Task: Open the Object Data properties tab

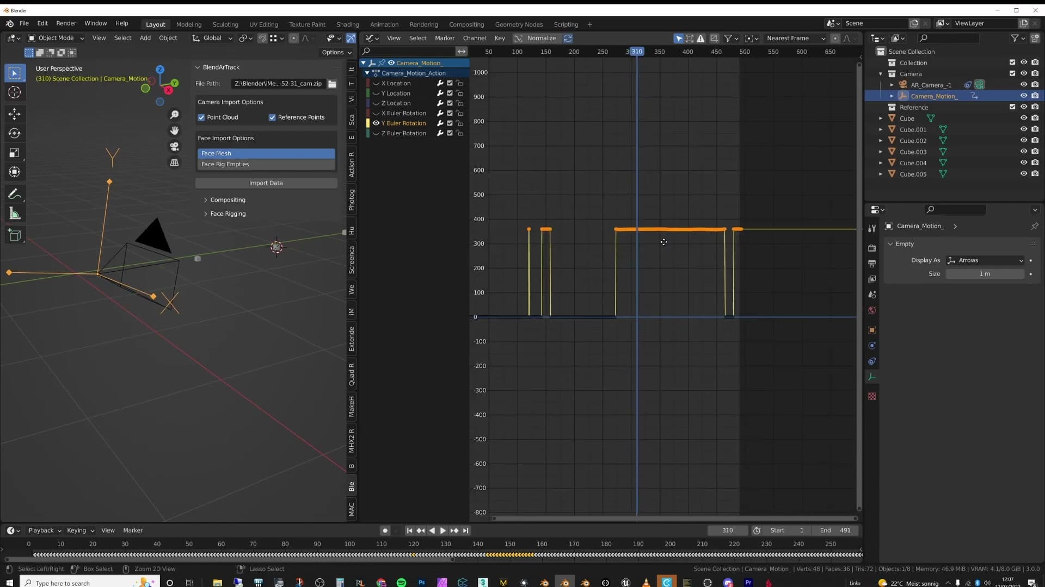Action: [872, 377]
